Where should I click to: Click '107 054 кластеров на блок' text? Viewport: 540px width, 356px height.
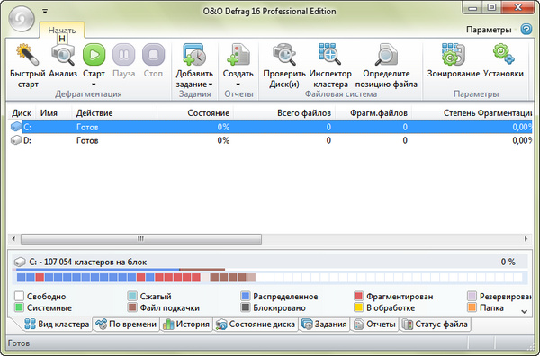pos(95,263)
